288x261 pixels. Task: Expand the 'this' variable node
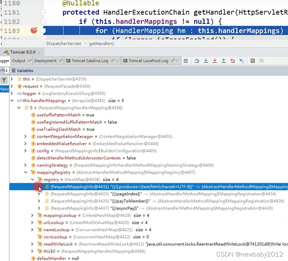(x=12, y=79)
